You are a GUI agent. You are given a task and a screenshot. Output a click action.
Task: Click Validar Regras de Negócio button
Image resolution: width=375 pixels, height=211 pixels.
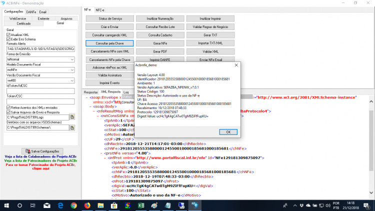(x=210, y=27)
